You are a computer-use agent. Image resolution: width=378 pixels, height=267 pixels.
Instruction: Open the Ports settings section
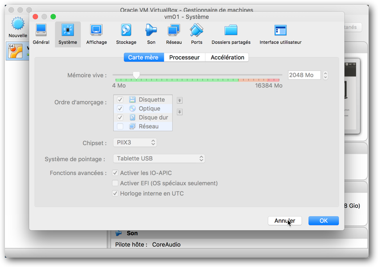(197, 34)
